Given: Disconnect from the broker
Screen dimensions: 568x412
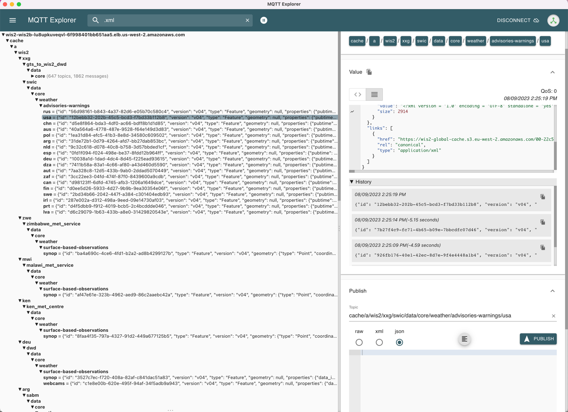Looking at the screenshot, I should [518, 20].
